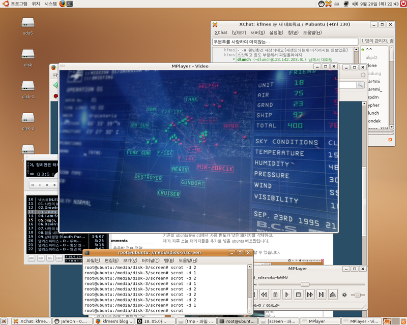Fast-forward the video in MPlayer controls
The width and height of the screenshot is (407, 325).
pos(310,295)
